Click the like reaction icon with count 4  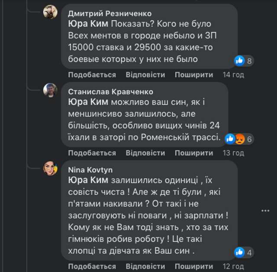click(239, 252)
